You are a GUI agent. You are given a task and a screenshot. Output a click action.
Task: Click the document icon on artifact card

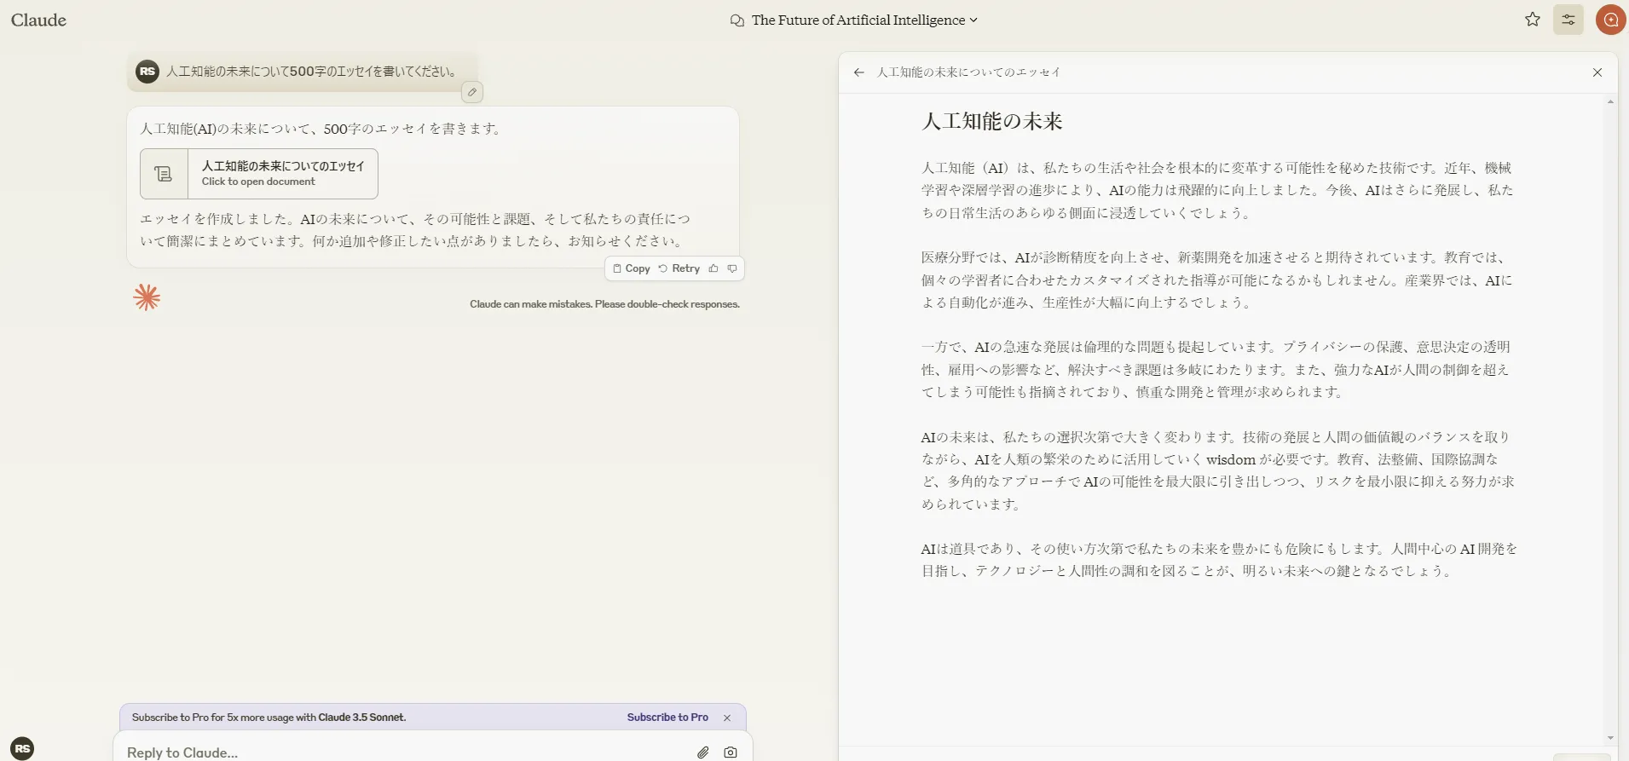click(164, 174)
